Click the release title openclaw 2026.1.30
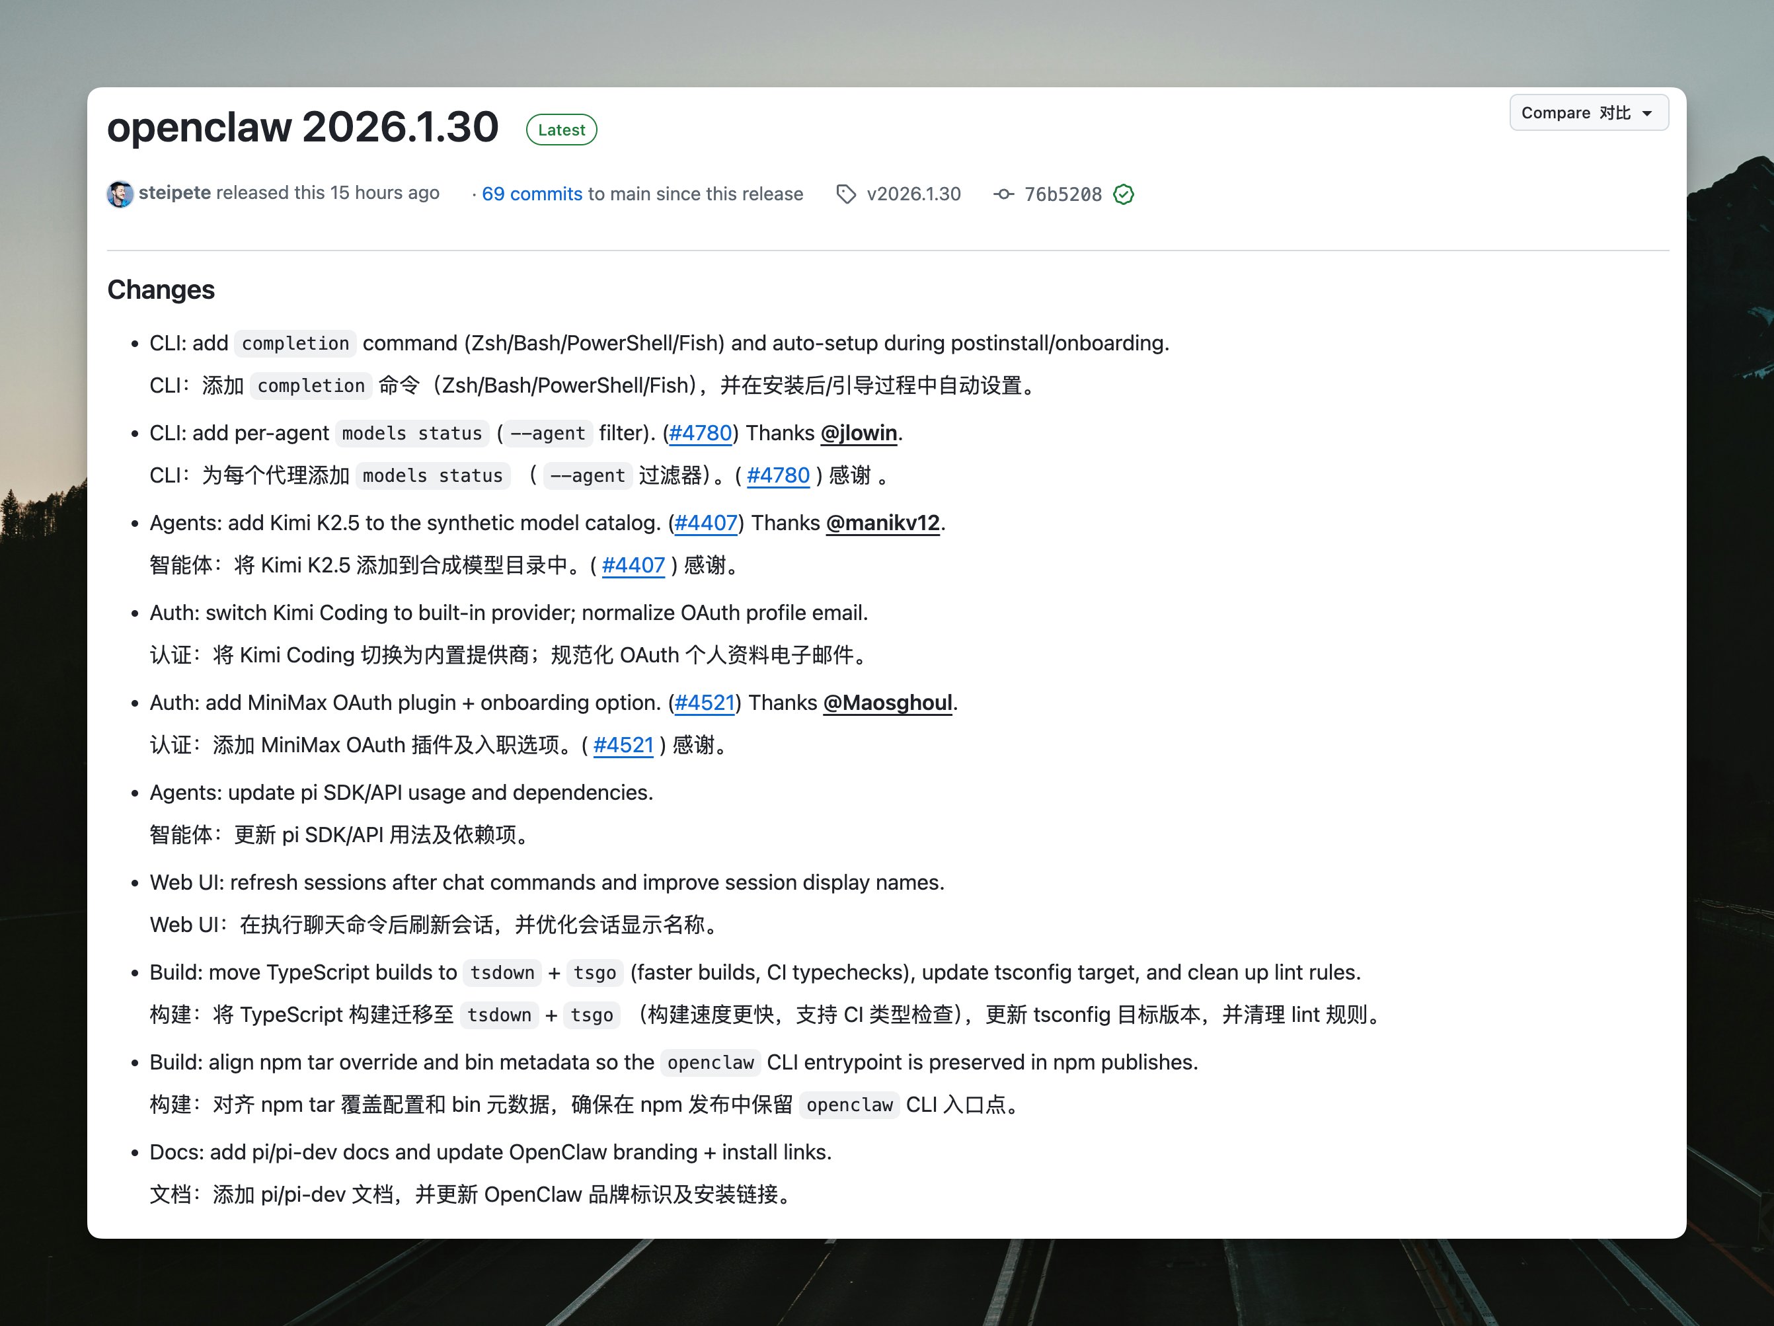 [x=303, y=127]
